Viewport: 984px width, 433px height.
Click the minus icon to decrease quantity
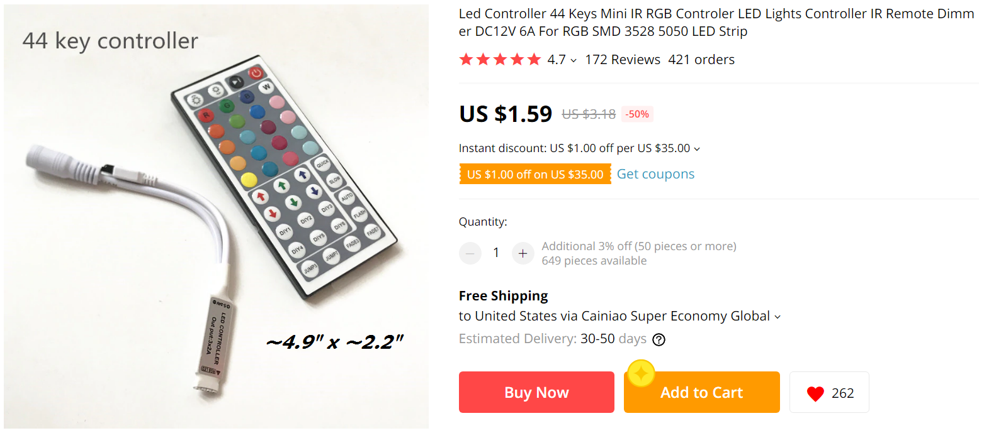pos(470,253)
